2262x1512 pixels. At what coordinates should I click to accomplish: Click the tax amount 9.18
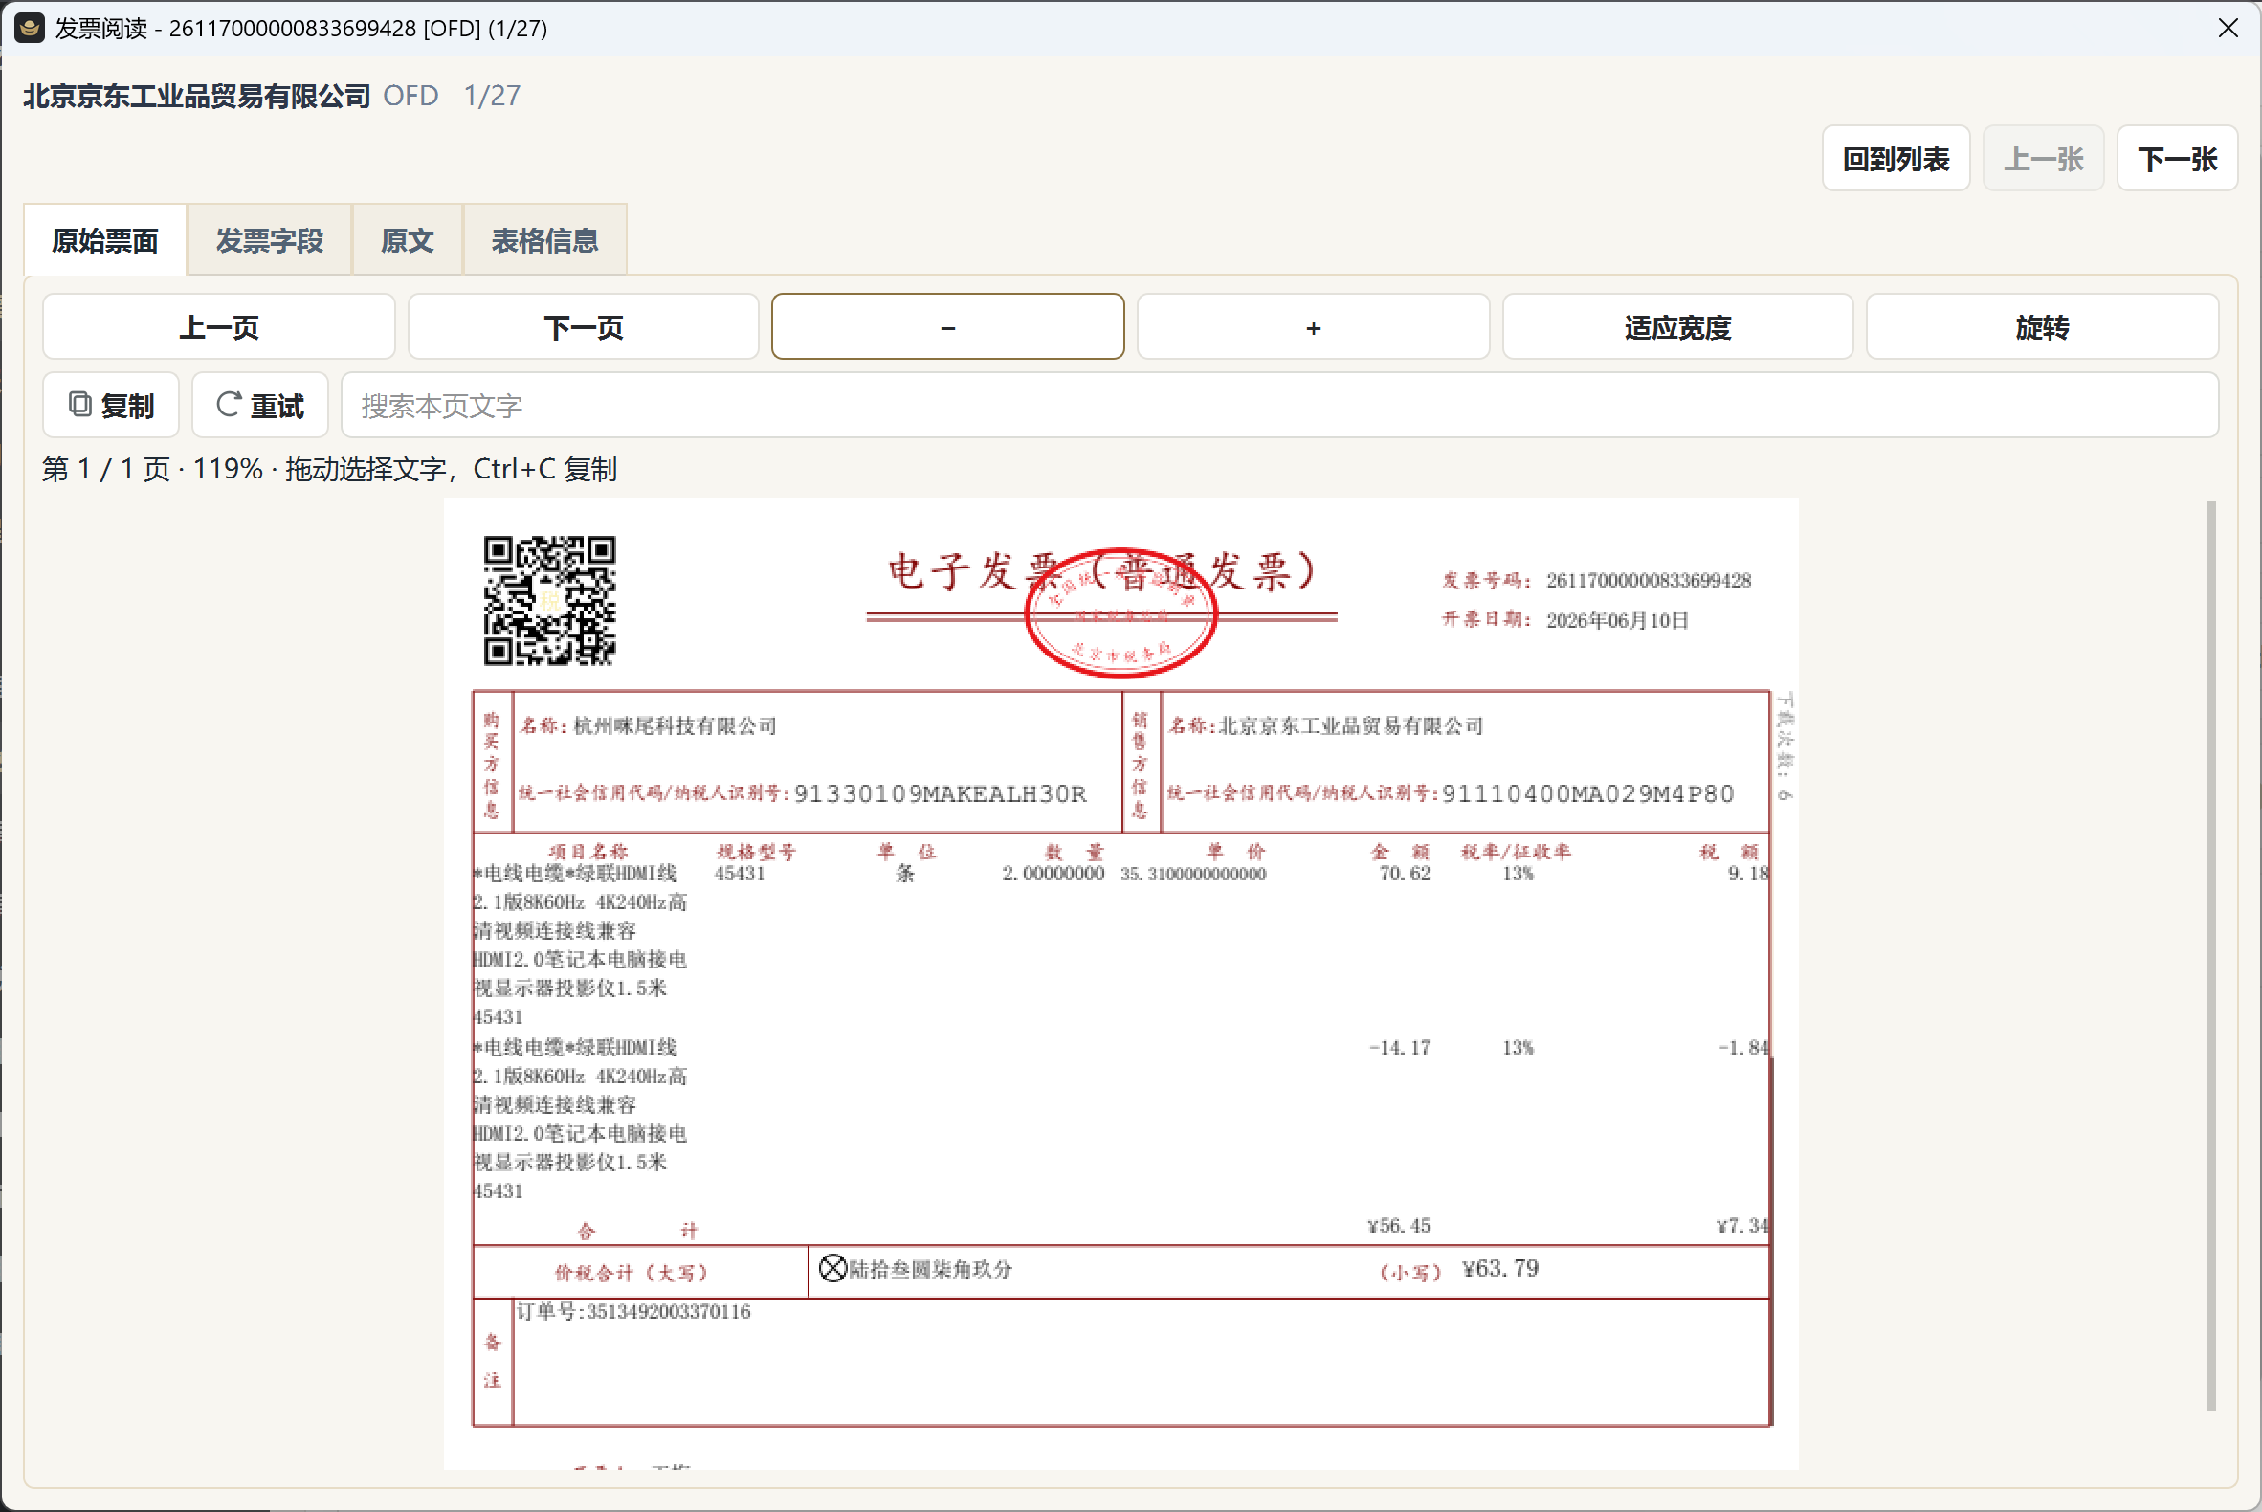click(1748, 874)
